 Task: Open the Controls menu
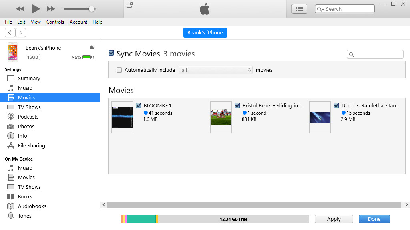(55, 22)
